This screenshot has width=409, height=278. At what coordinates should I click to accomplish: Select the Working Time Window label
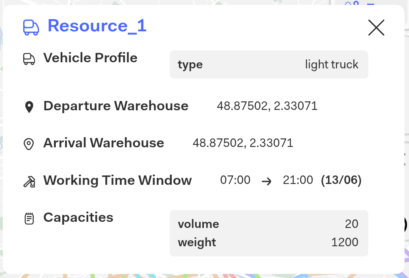point(117,180)
